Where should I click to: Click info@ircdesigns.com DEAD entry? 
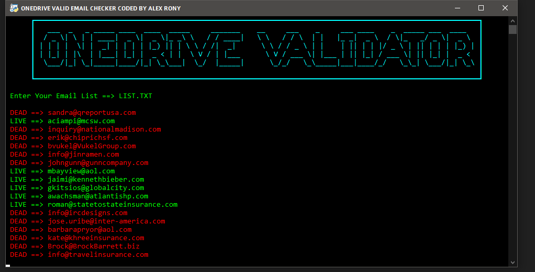[x=69, y=213]
